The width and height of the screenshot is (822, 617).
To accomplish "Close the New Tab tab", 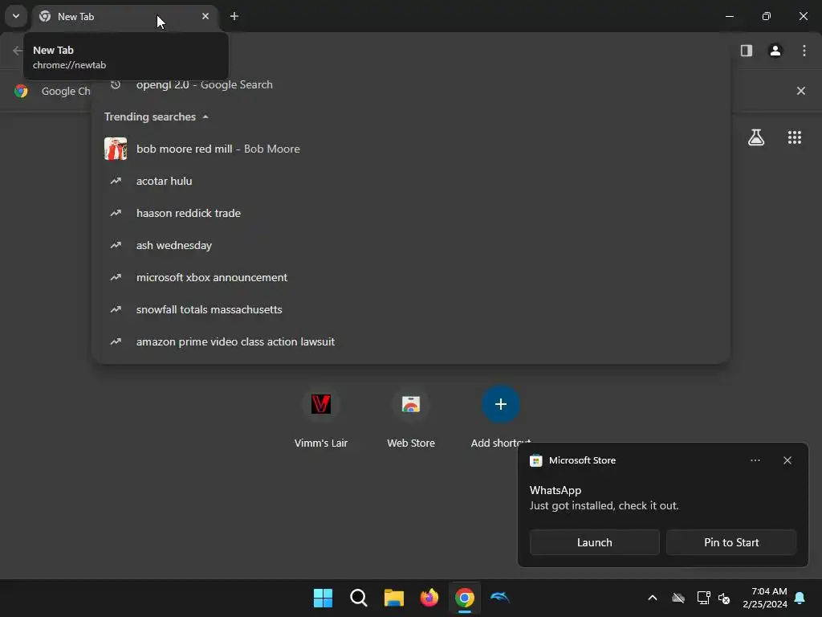I will [x=205, y=16].
